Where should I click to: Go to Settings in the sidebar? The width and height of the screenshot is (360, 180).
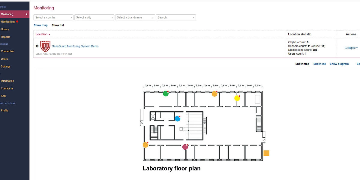click(6, 67)
